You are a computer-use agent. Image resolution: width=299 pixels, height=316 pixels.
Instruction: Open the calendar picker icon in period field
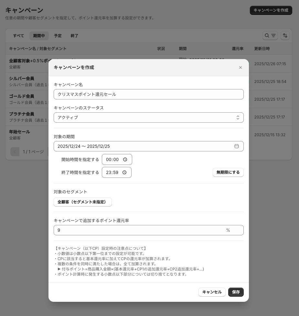tap(236, 146)
